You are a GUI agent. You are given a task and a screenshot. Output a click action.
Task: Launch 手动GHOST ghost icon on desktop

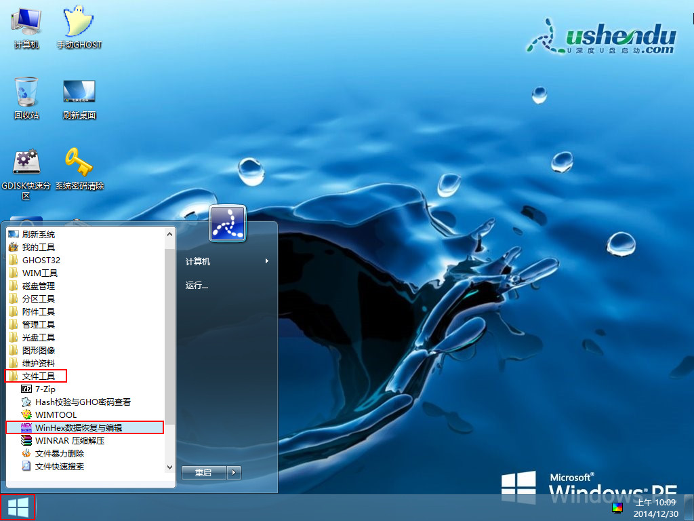[x=79, y=27]
